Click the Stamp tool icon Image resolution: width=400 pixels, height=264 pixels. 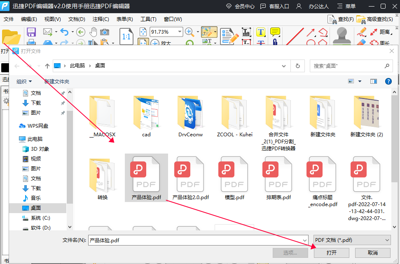pos(342,36)
